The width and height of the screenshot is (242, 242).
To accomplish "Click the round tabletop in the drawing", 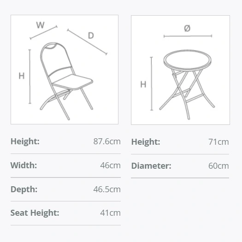I will [x=188, y=60].
